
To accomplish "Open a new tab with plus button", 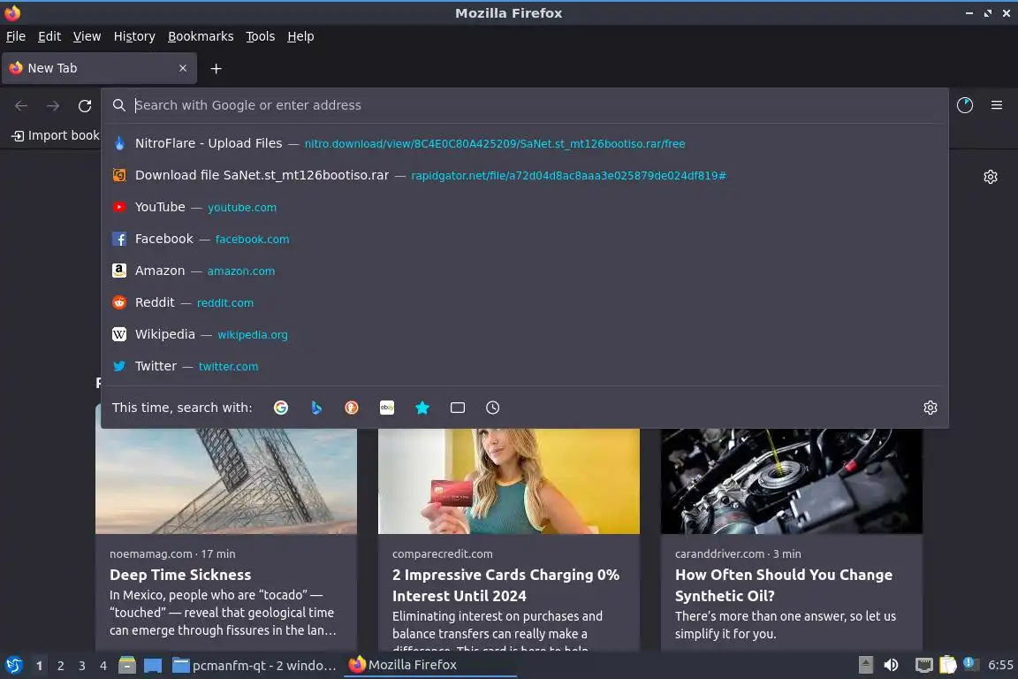I will pos(217,68).
